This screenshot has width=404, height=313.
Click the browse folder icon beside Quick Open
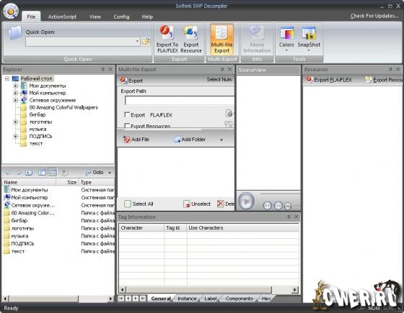tap(146, 42)
